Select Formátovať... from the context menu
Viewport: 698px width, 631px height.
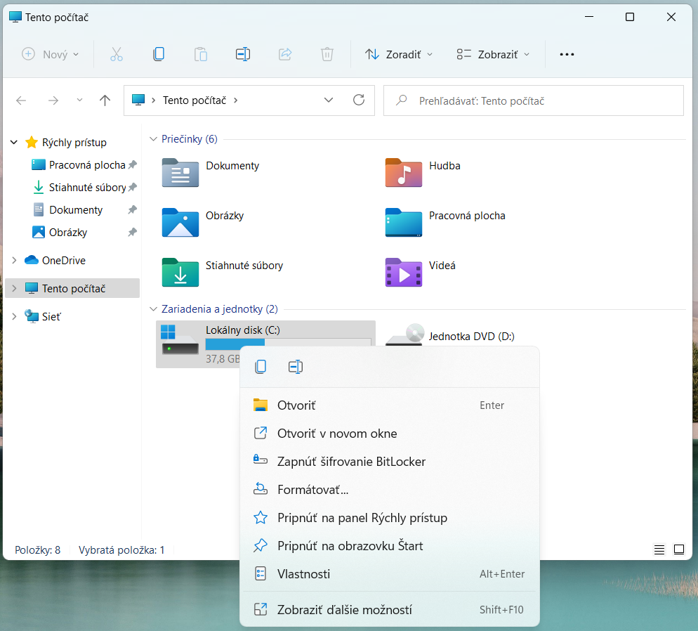[x=312, y=490]
